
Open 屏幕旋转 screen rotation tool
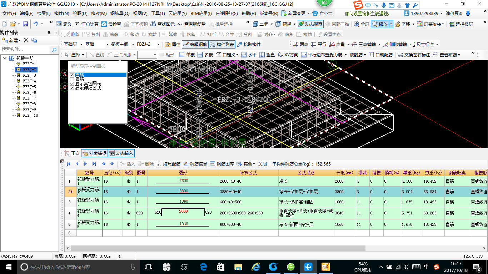(430, 24)
